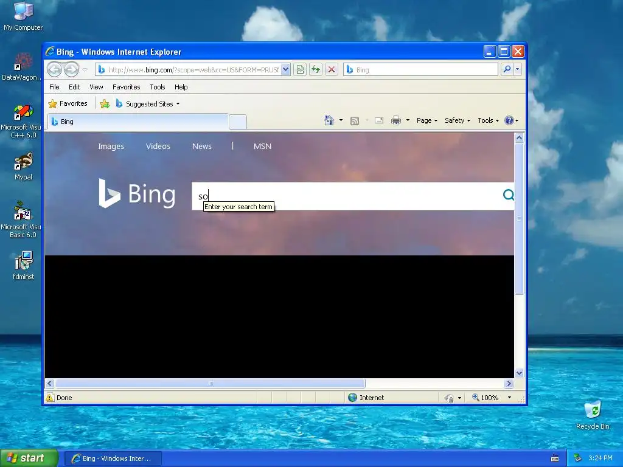Open Suggested Sites dropdown
The width and height of the screenshot is (623, 467).
click(148, 103)
